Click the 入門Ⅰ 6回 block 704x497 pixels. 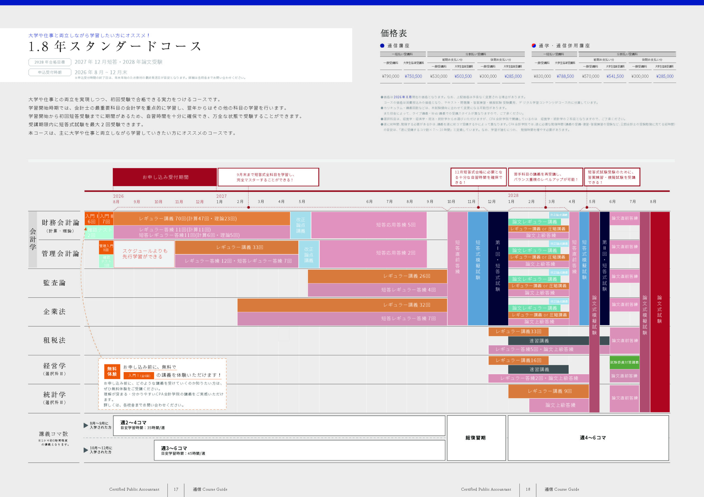point(92,219)
